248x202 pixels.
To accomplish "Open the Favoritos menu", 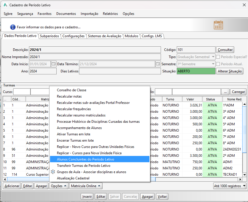I will coord(45,14).
